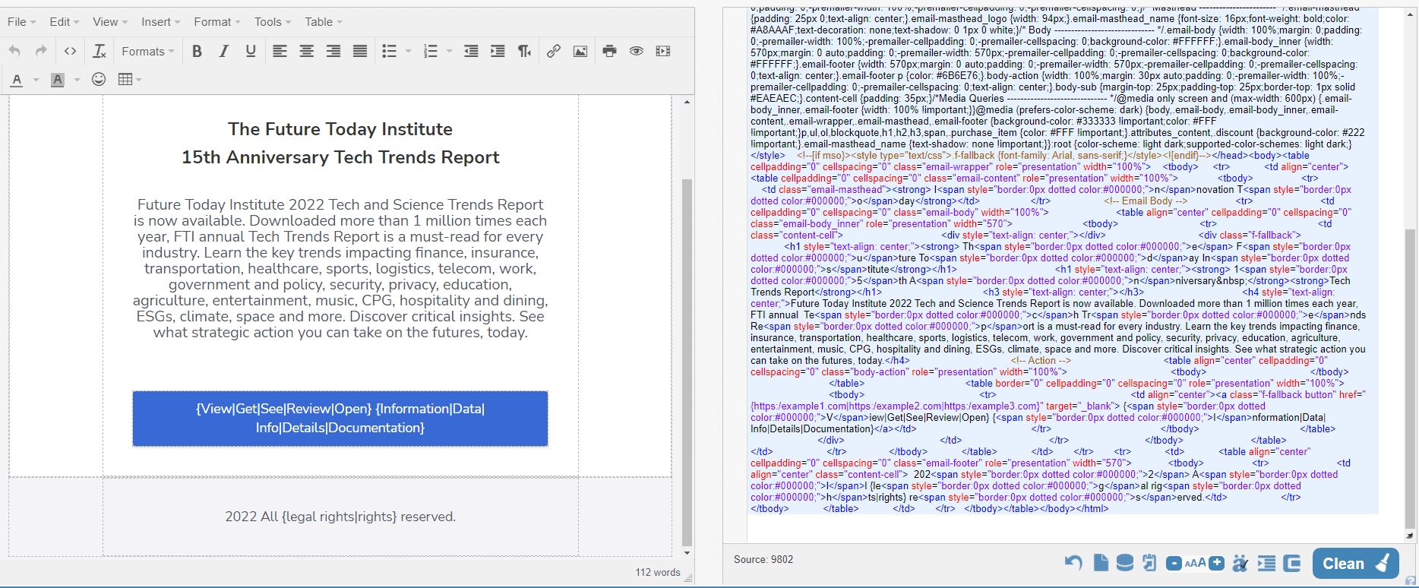Click the blue View Information call-to-action button
The height and width of the screenshot is (588, 1419).
tap(340, 419)
